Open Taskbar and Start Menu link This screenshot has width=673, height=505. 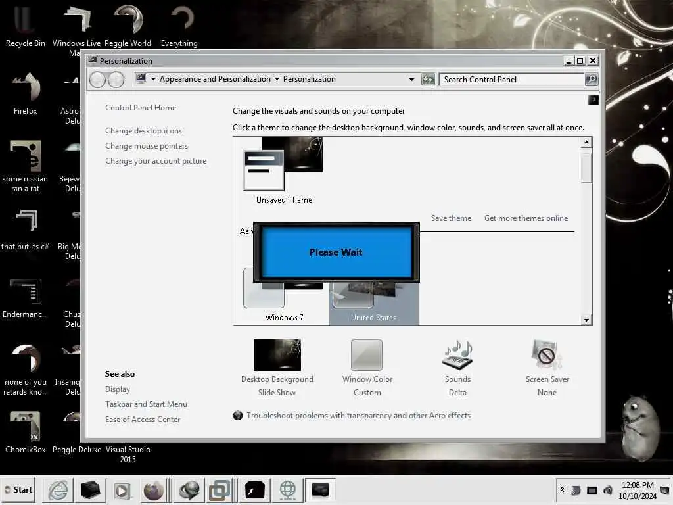point(146,404)
